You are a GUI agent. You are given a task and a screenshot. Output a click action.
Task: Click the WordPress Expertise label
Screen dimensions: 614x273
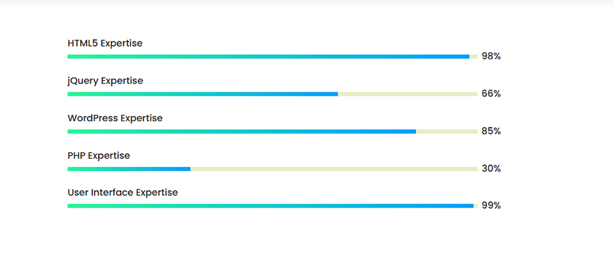(x=115, y=118)
